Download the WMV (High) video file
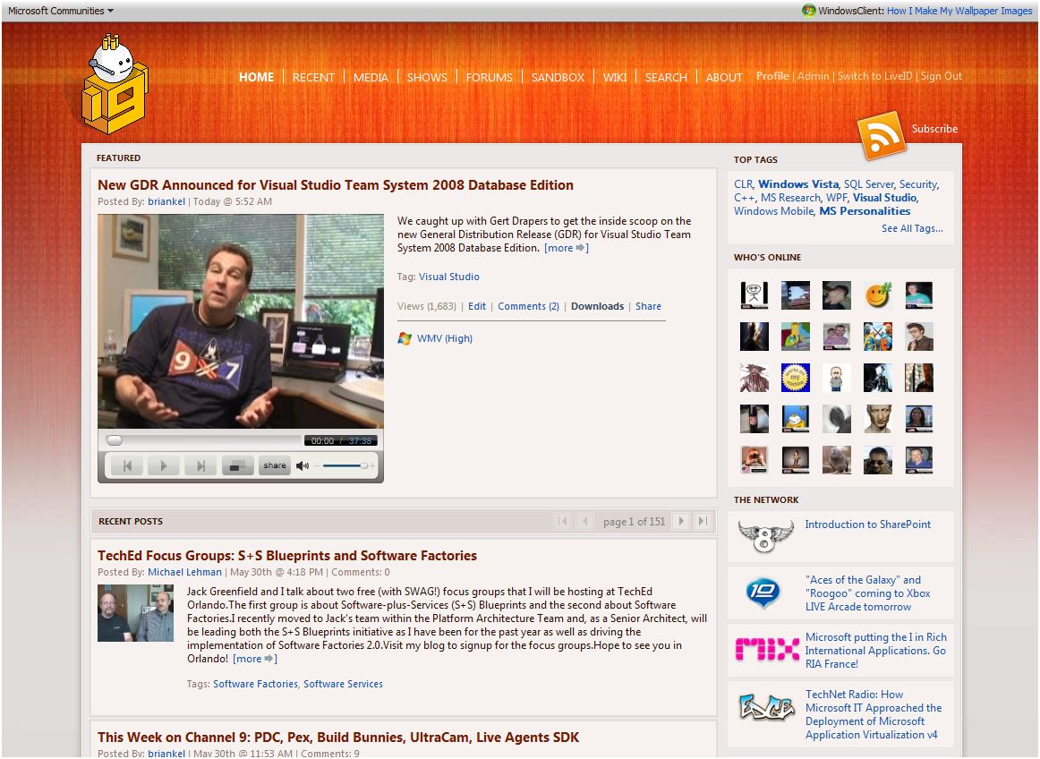Screen dimensions: 1040x759 444,338
